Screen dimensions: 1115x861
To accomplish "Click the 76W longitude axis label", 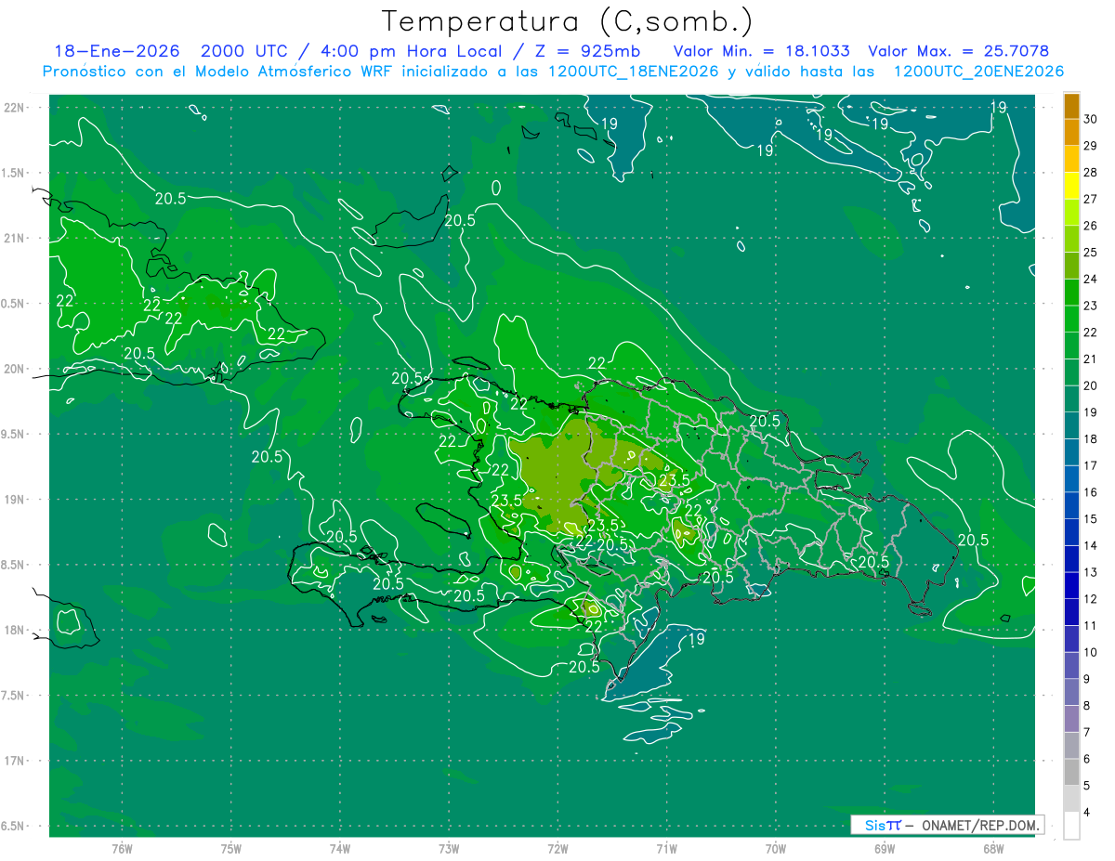I will pos(122,848).
